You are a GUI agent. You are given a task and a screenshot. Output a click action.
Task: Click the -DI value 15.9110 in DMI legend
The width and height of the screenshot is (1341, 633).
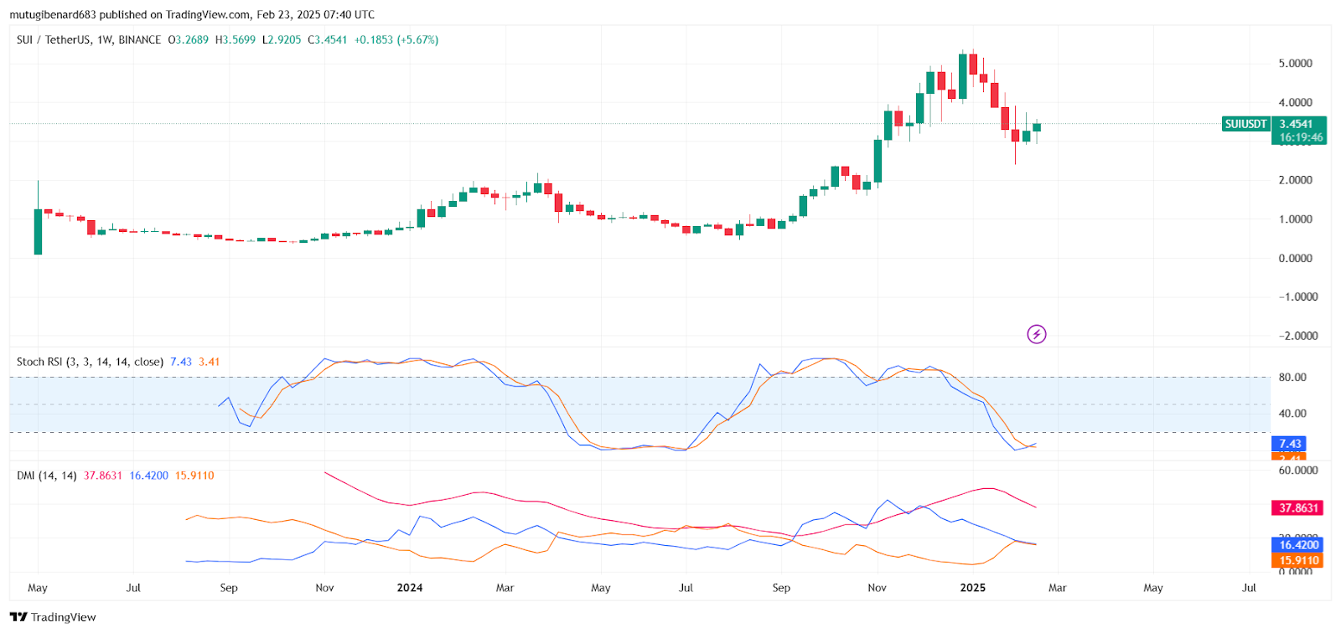[194, 476]
